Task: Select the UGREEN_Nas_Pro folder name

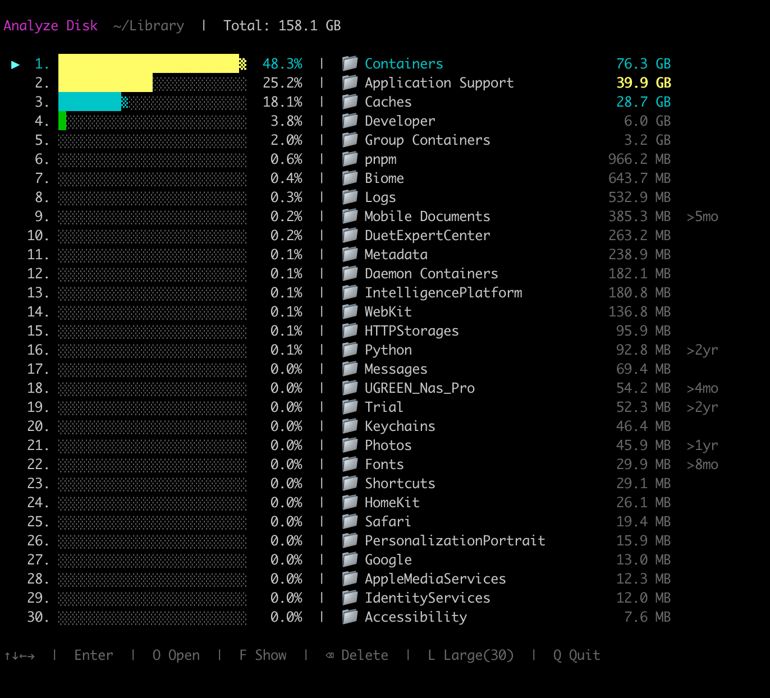Action: coord(419,388)
